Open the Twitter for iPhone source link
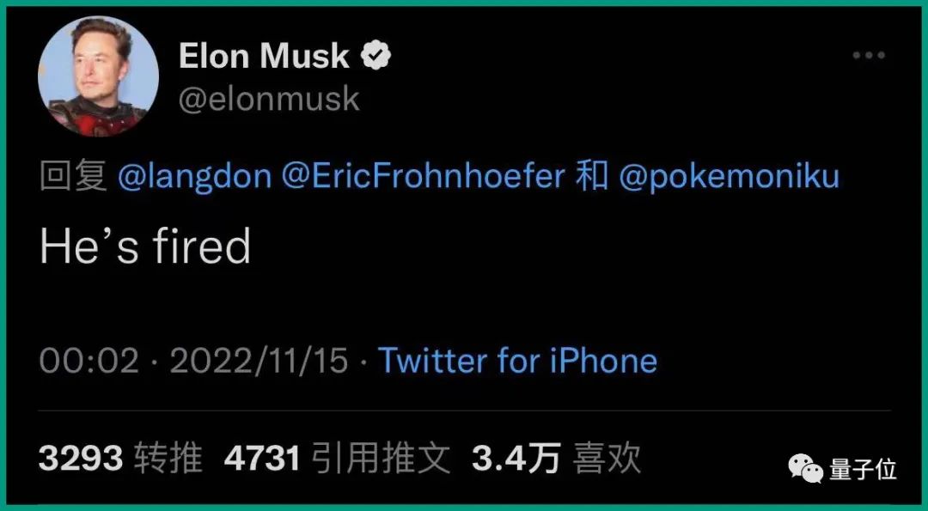 (517, 361)
